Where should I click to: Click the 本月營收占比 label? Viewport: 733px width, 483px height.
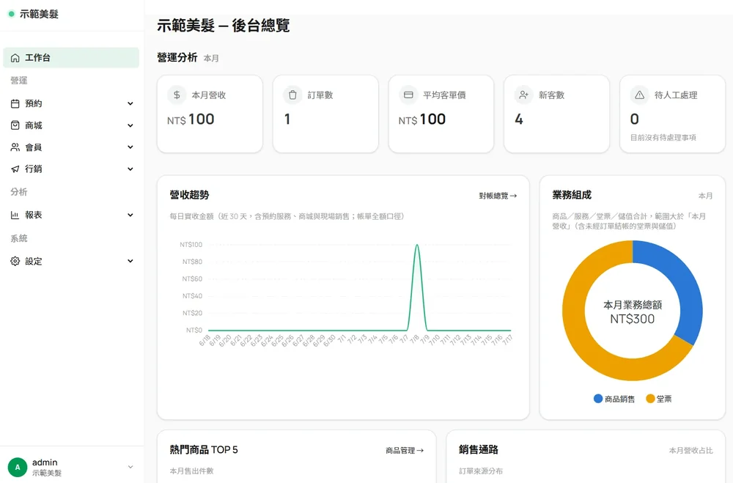point(691,451)
